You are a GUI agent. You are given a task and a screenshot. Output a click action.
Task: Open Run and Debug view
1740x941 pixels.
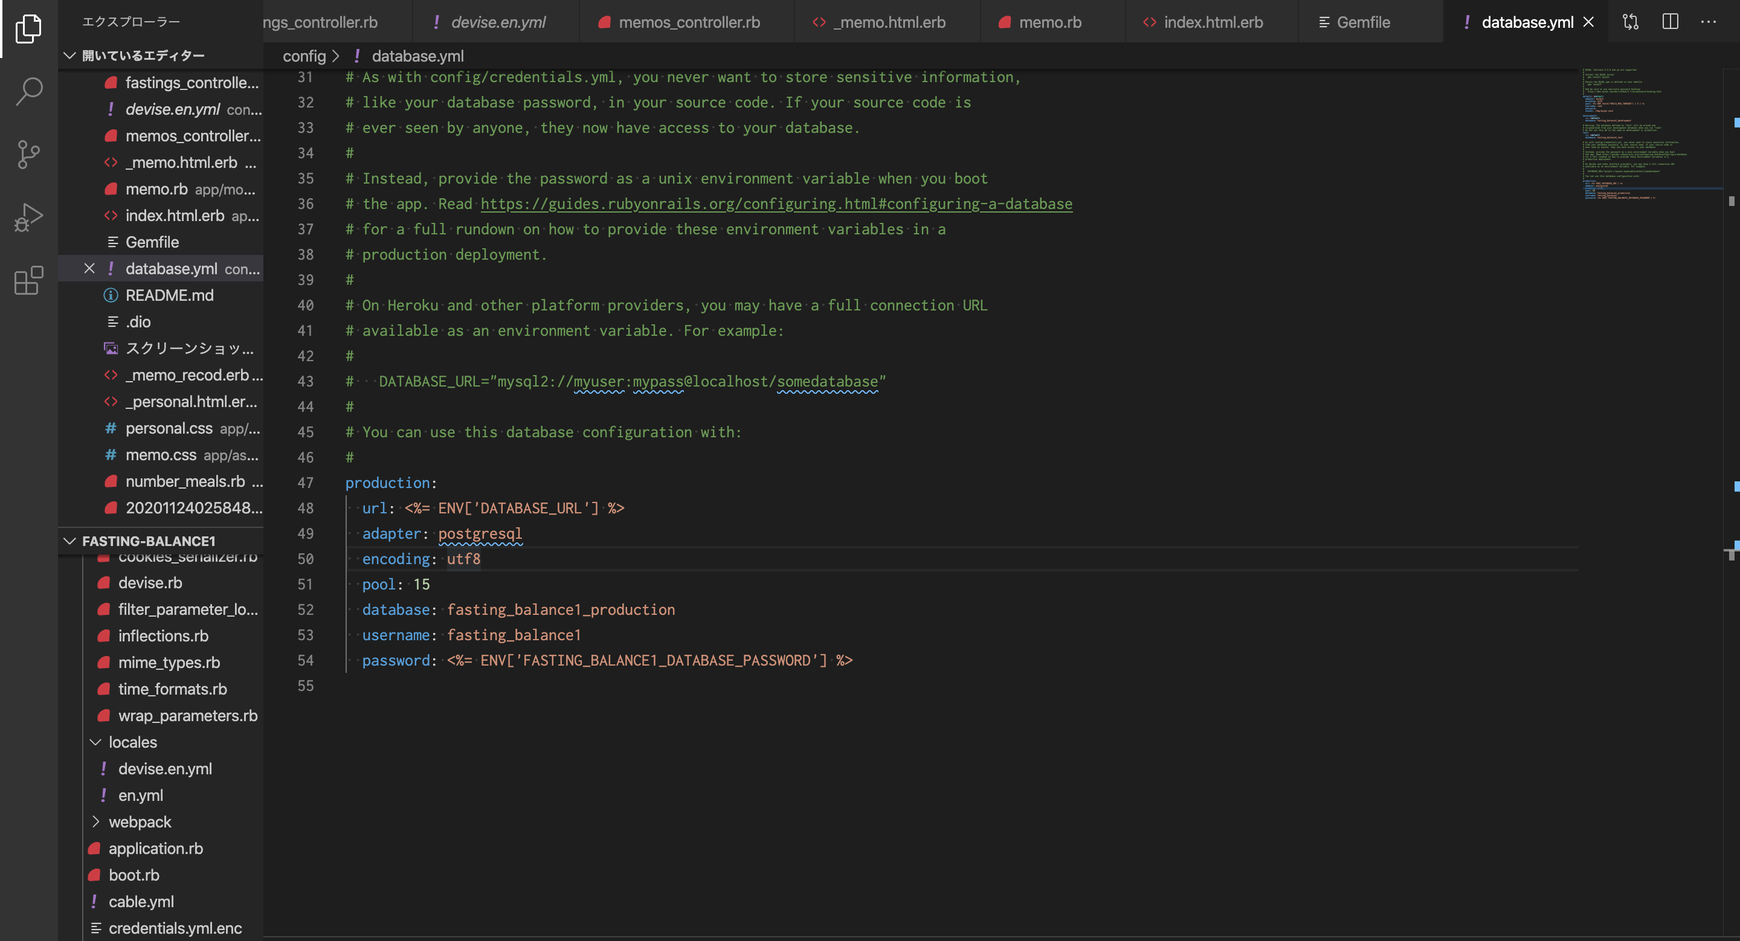[x=28, y=217]
